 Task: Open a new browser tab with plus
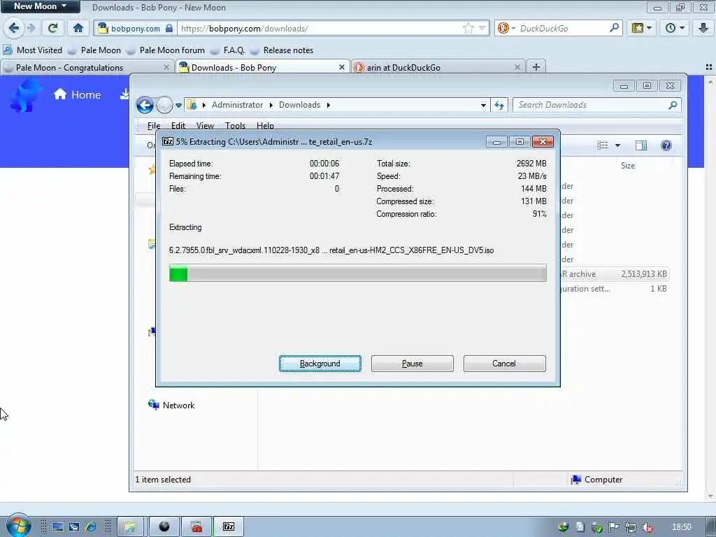(536, 67)
